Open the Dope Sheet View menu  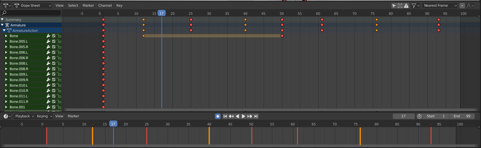[x=59, y=6]
